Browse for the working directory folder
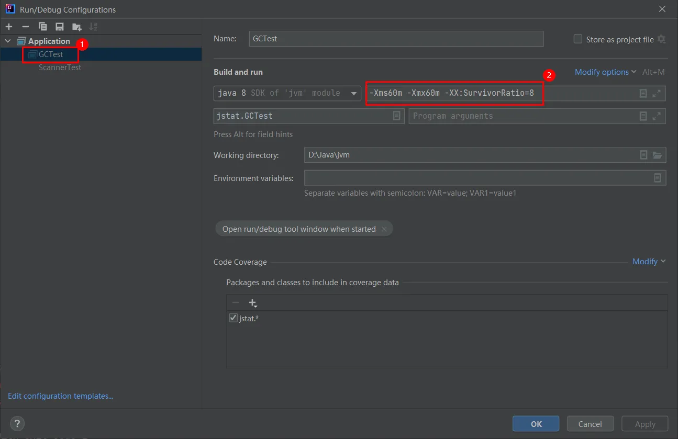Viewport: 678px width, 439px height. [658, 155]
